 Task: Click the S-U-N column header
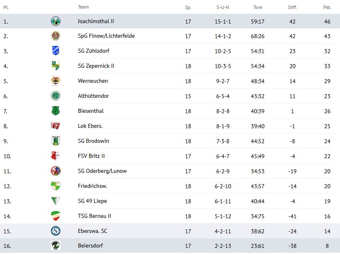223,7
